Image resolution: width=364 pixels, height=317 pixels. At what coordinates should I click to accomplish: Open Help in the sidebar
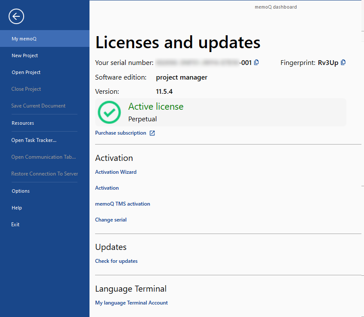click(x=45, y=208)
